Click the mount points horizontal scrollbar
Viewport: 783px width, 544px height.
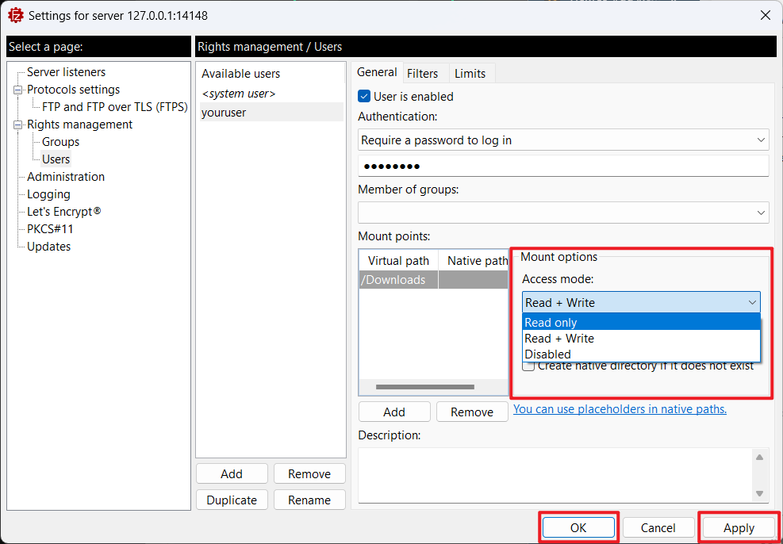point(425,387)
